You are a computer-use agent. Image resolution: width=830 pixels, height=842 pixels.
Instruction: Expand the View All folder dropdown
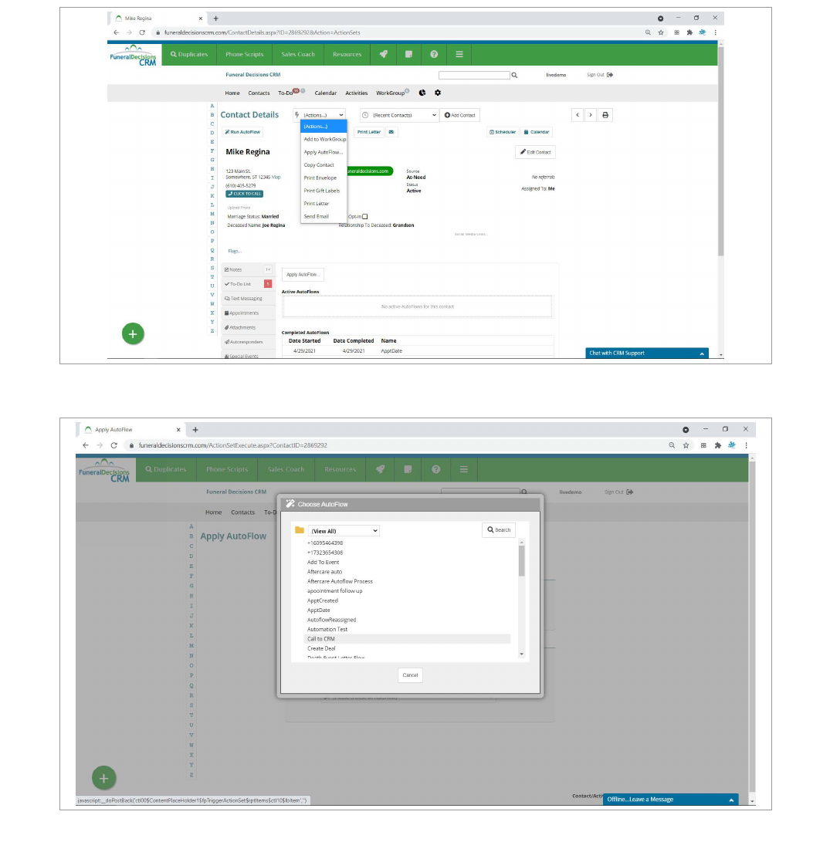point(344,531)
